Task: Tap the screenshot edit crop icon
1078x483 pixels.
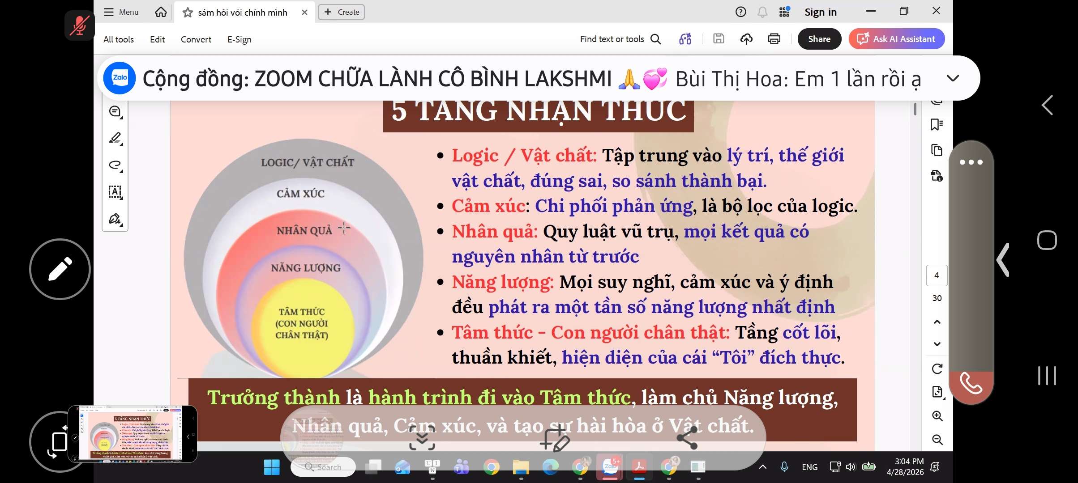Action: tap(555, 439)
